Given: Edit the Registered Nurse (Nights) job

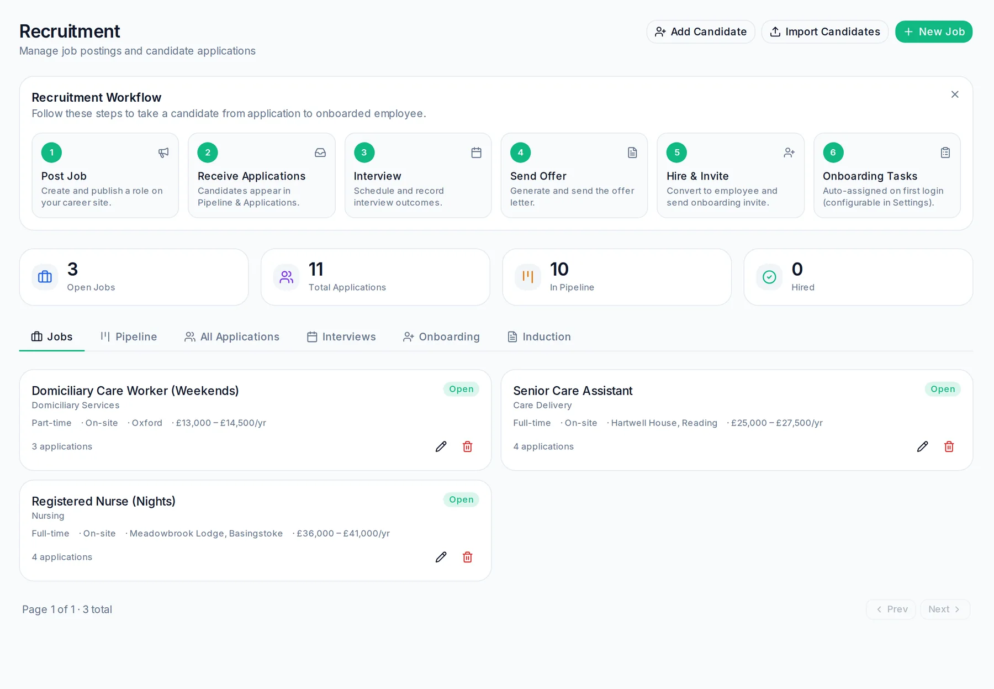Looking at the screenshot, I should [441, 557].
